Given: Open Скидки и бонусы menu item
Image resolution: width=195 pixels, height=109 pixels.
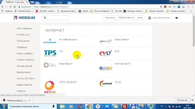Looking at the screenshot, I should [25, 60].
